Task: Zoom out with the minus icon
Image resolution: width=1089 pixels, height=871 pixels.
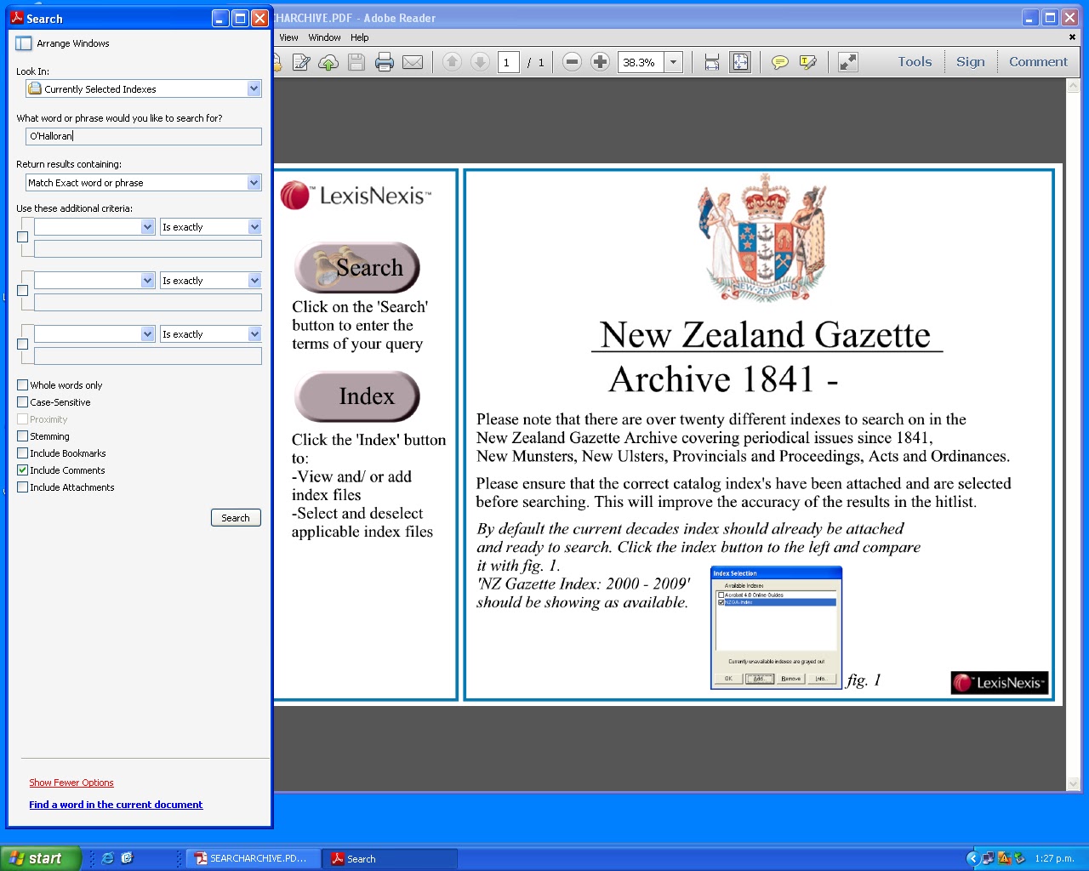Action: click(x=572, y=61)
